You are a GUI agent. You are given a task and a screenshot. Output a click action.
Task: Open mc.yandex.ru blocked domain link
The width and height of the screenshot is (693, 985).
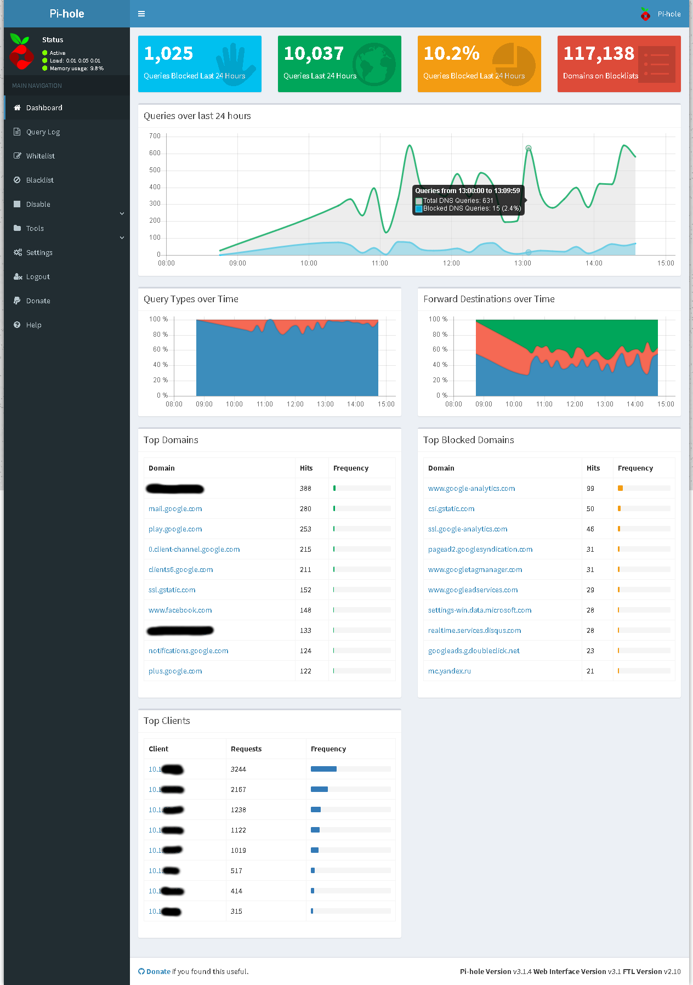click(x=450, y=671)
